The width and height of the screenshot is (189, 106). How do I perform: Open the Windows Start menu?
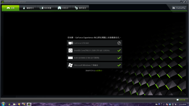coord(3,104)
